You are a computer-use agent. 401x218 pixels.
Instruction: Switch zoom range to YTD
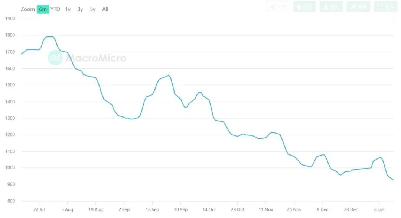[x=55, y=9]
